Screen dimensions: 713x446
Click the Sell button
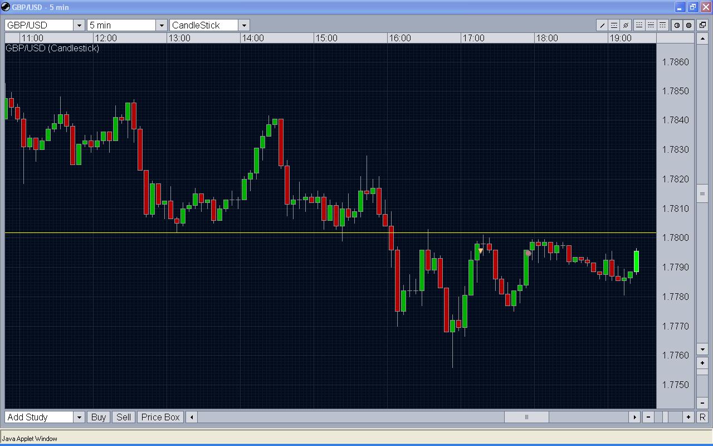[x=124, y=417]
